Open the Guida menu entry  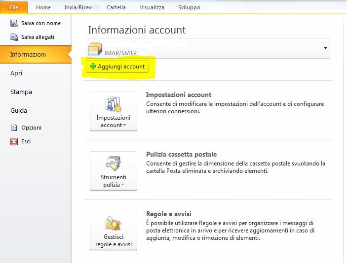19,110
